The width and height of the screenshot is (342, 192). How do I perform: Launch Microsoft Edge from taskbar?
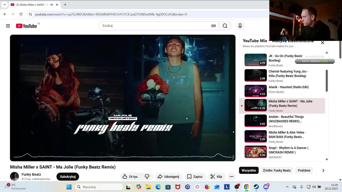(x=158, y=187)
